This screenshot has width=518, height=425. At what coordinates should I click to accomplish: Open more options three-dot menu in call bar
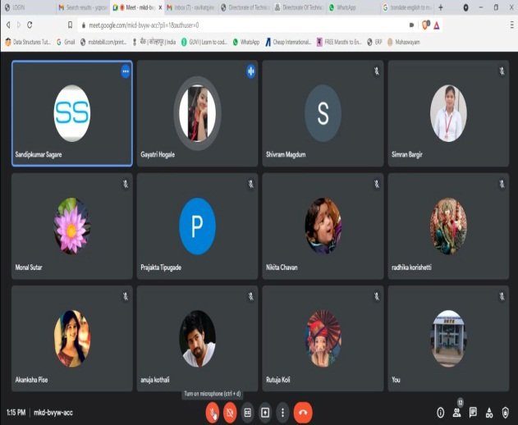(282, 412)
